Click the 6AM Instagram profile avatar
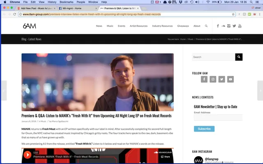The image size is (263, 164). click(198, 160)
